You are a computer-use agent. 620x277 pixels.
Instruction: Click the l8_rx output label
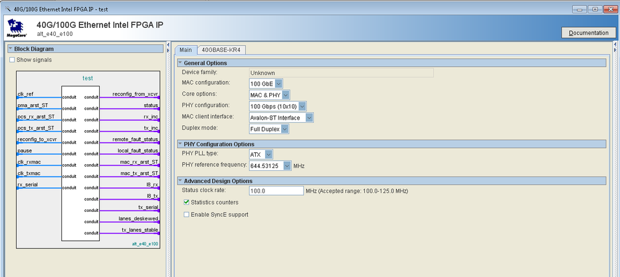(152, 184)
